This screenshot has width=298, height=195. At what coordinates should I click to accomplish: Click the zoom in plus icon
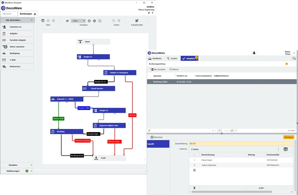click(x=94, y=21)
